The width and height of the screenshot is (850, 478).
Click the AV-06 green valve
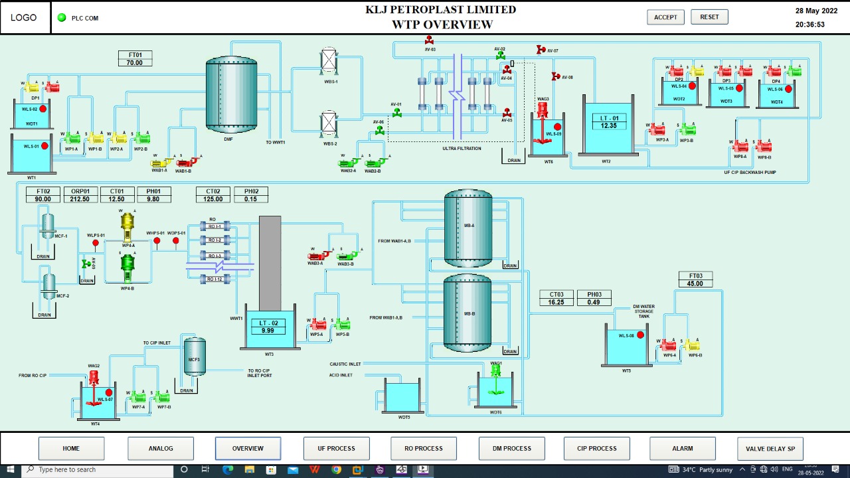point(379,130)
